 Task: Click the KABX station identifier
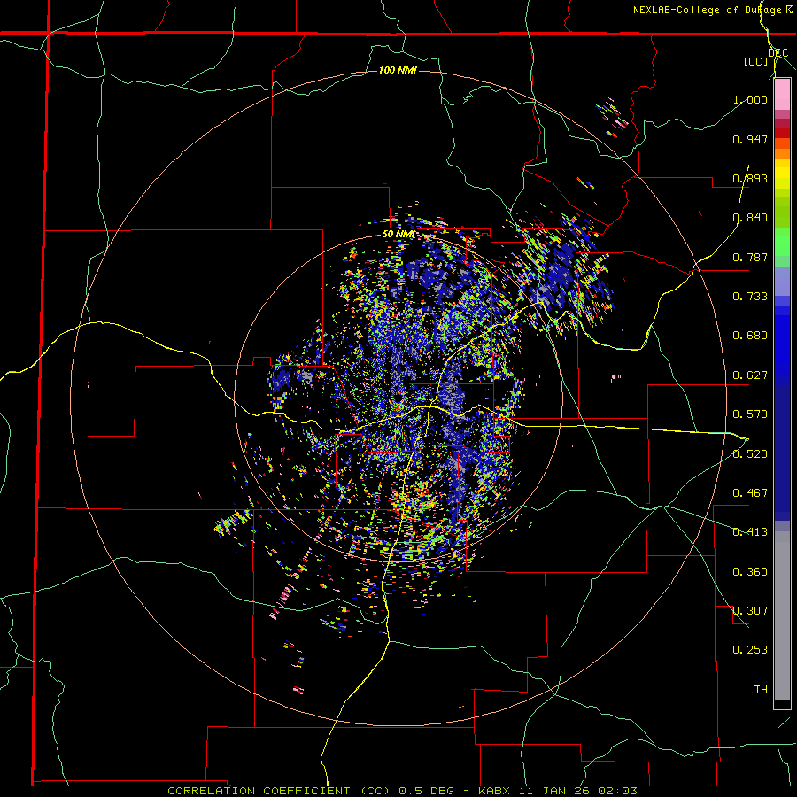pyautogui.click(x=493, y=791)
